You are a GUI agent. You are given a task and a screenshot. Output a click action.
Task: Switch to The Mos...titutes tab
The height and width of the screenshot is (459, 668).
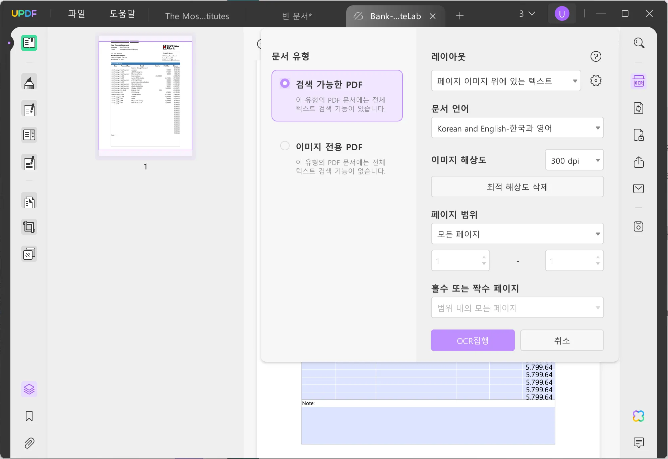coord(197,16)
